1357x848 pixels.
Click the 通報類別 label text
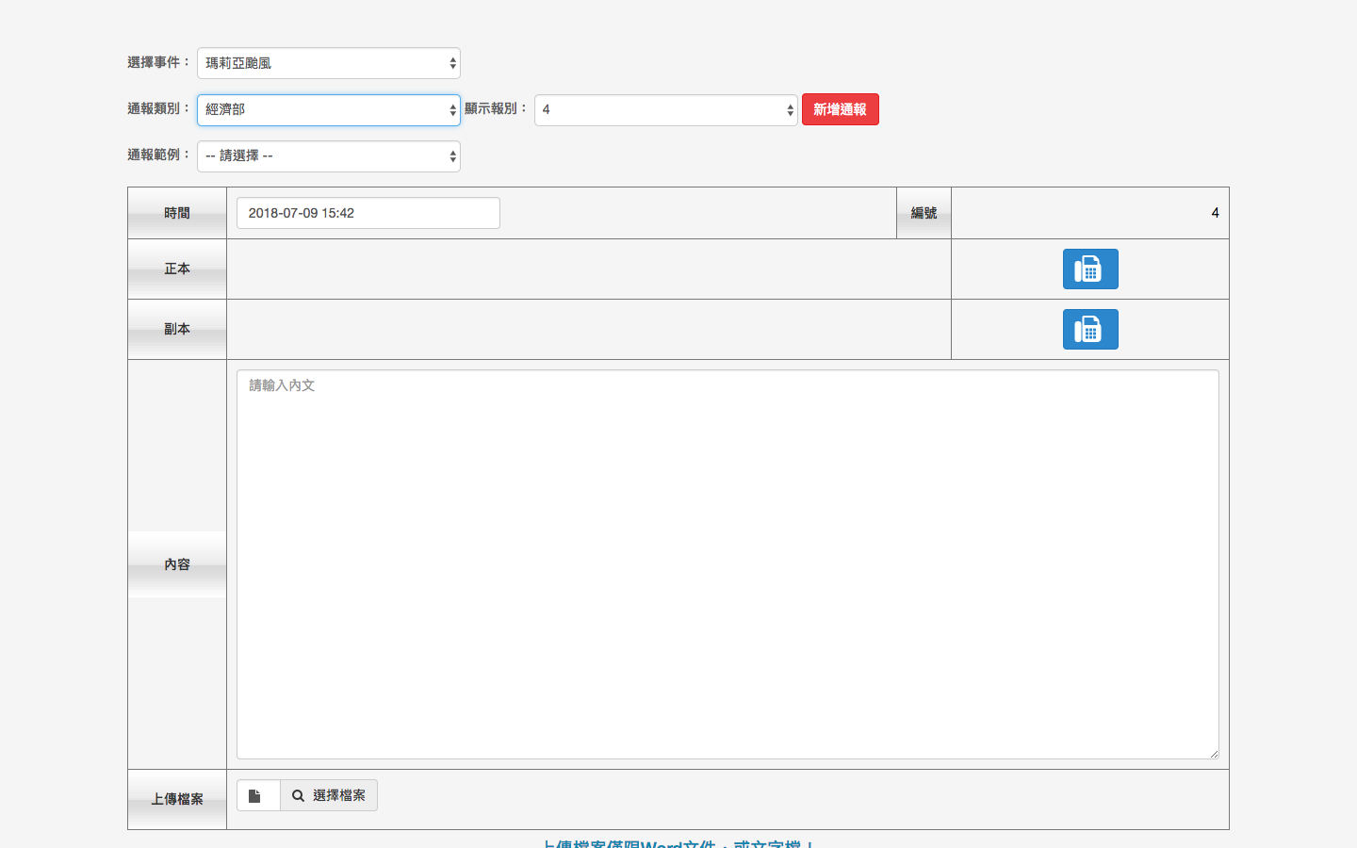point(159,108)
